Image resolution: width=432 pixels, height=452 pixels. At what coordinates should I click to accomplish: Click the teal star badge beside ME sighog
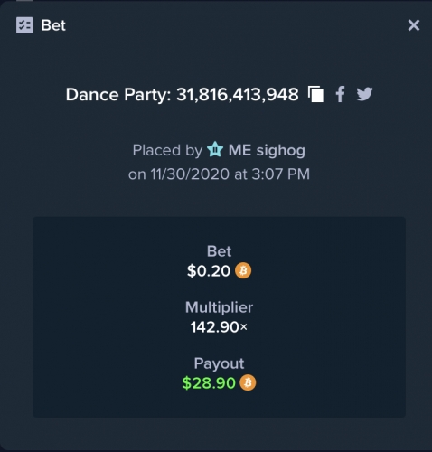tap(215, 149)
